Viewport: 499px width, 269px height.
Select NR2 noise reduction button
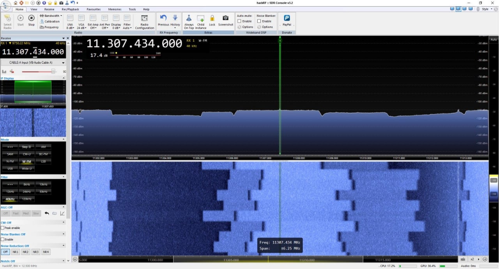click(26, 252)
